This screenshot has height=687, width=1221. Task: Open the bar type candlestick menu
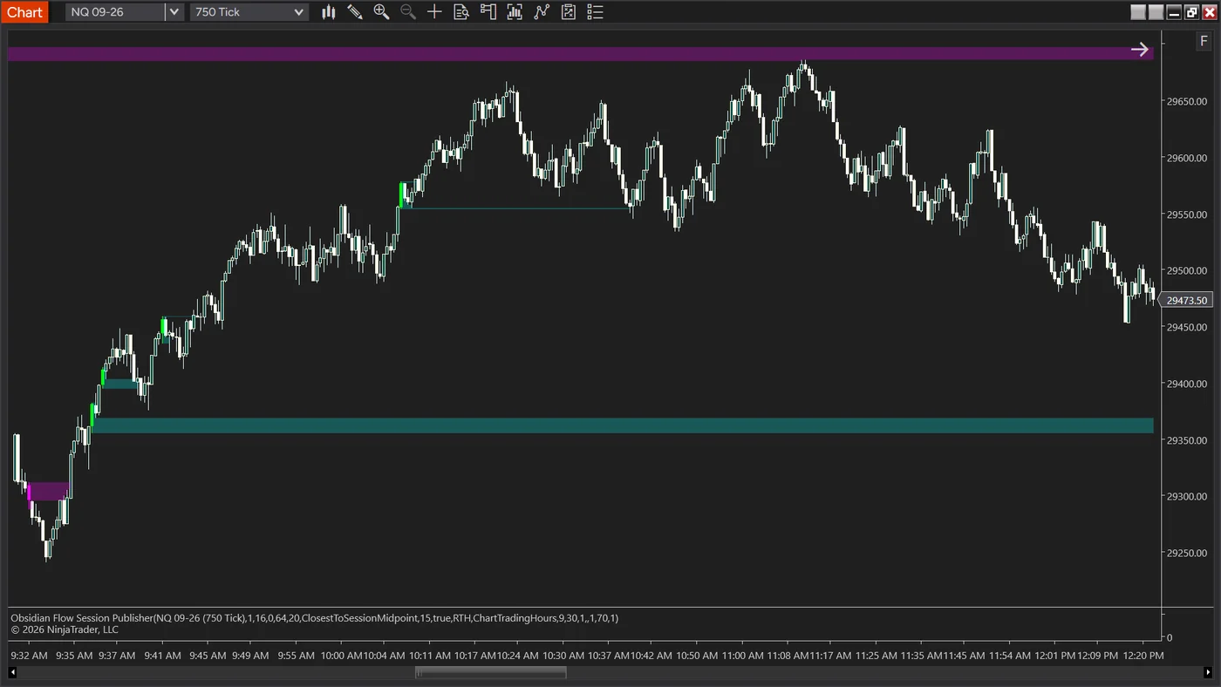pyautogui.click(x=329, y=12)
